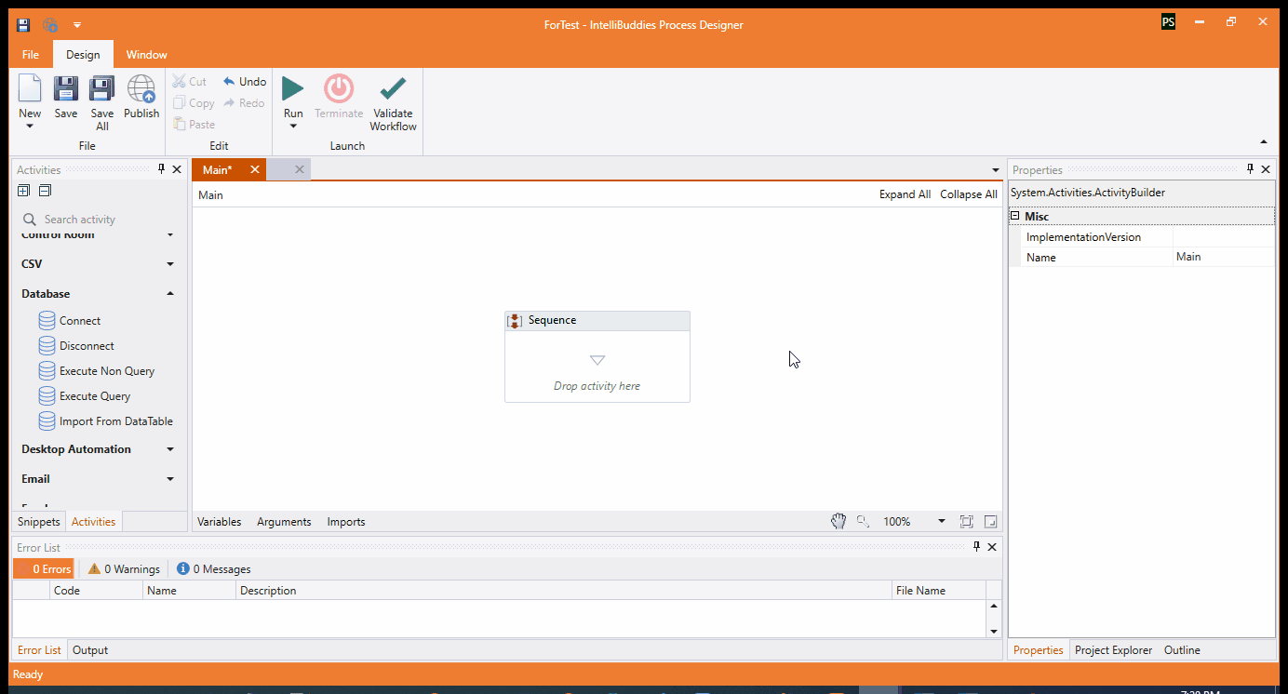Switch to the Snippets tab
Image resolution: width=1288 pixels, height=694 pixels.
click(37, 522)
